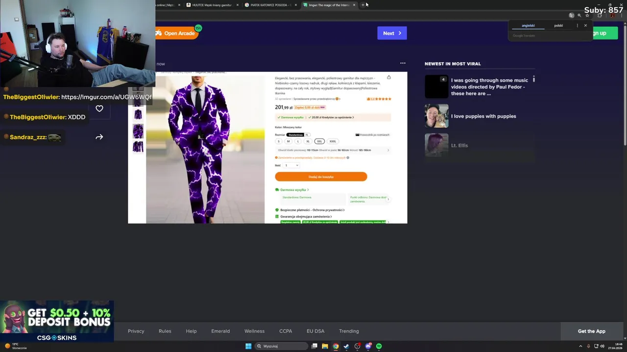
Task: Click the Next post button
Action: 392,33
